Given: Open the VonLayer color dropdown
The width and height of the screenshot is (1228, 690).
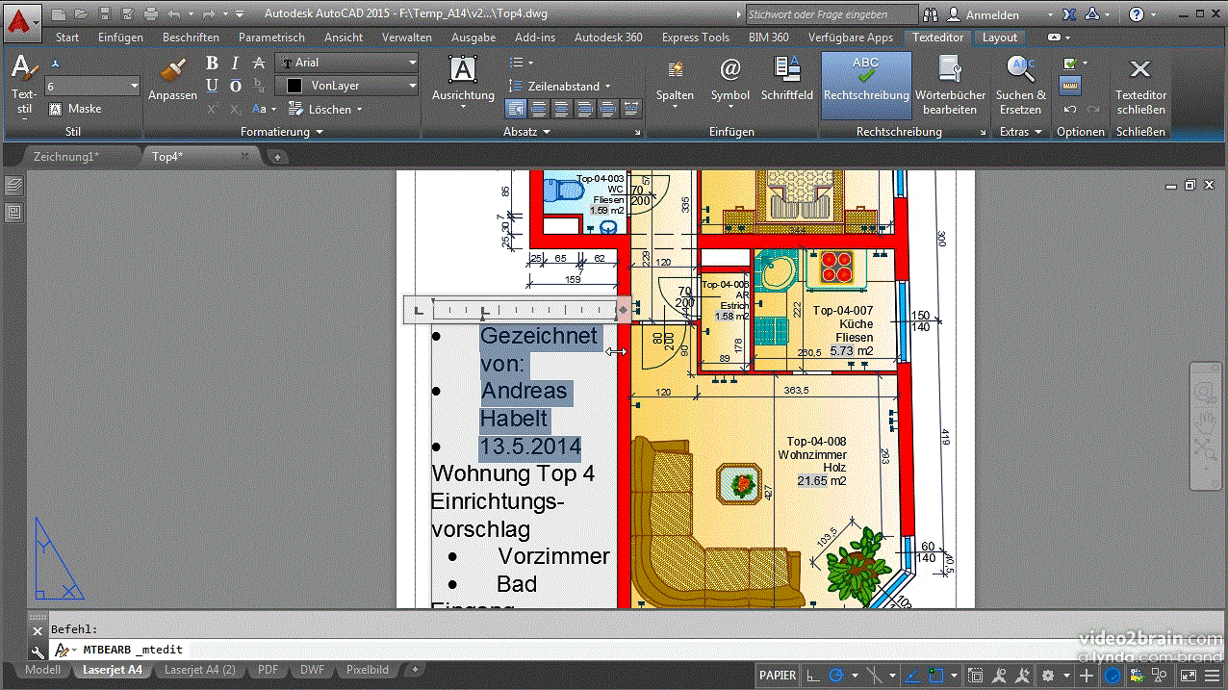Looking at the screenshot, I should (x=347, y=86).
